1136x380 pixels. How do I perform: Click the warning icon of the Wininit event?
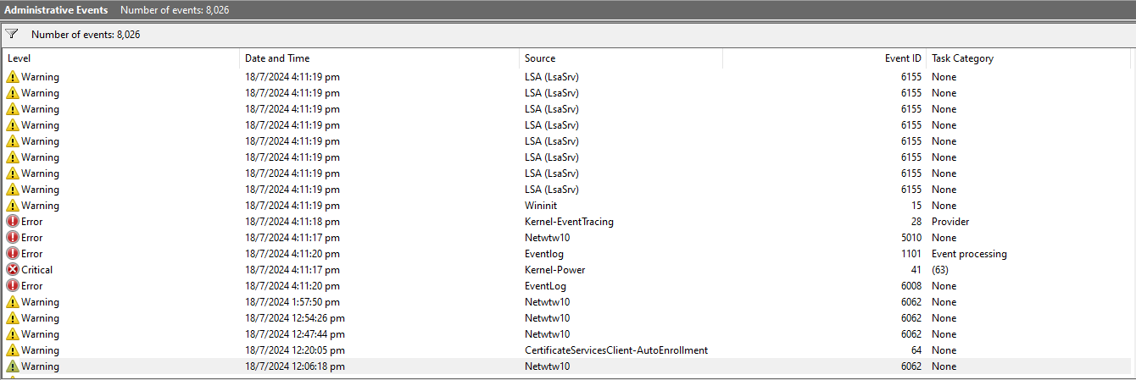click(x=13, y=206)
